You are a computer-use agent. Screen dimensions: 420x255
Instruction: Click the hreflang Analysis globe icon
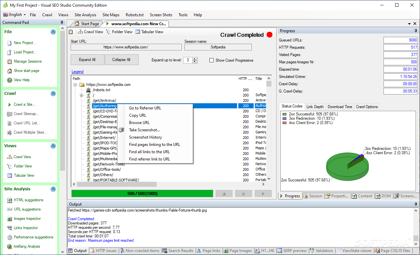click(x=9, y=246)
